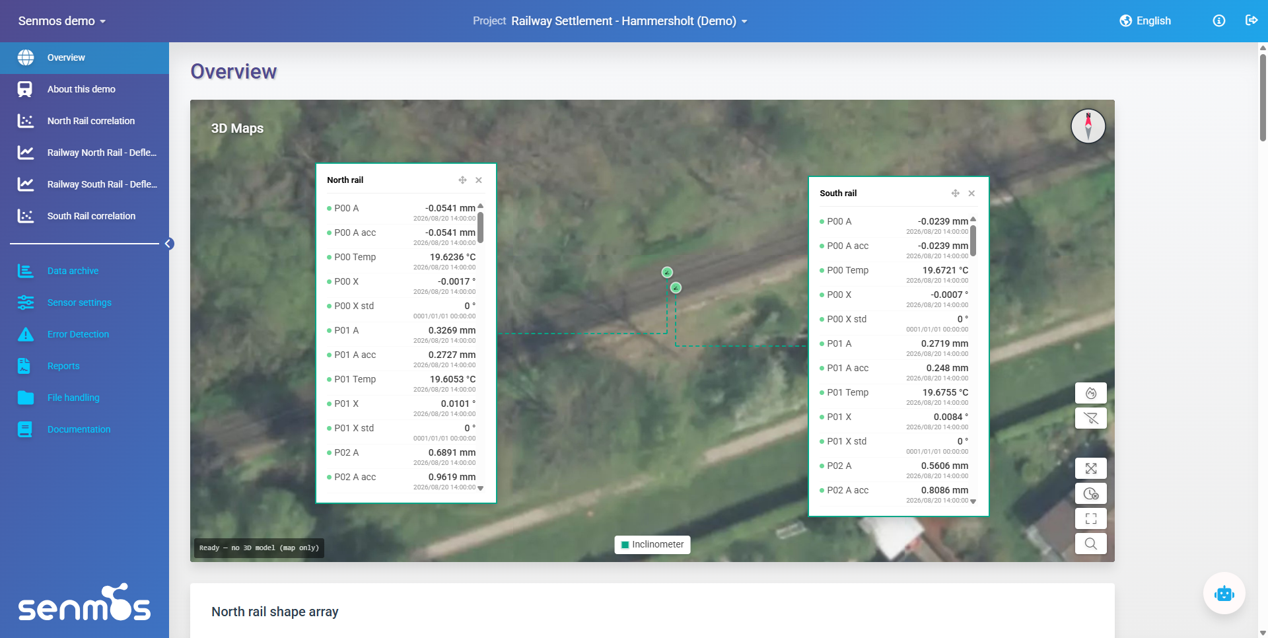1268x638 pixels.
Task: Click the Reports document icon
Action: [x=24, y=366]
